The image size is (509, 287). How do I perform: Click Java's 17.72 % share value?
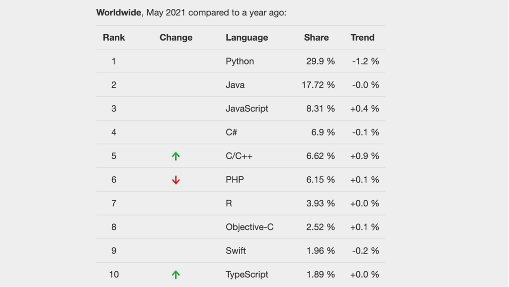tap(318, 85)
